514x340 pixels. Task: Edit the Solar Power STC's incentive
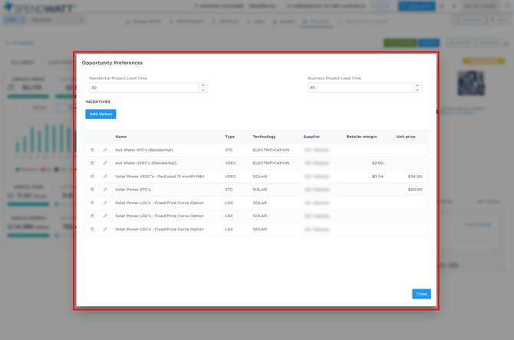point(105,190)
